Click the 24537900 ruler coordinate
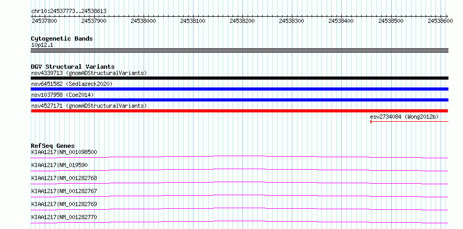This screenshot has height=229, width=463. pyautogui.click(x=94, y=21)
